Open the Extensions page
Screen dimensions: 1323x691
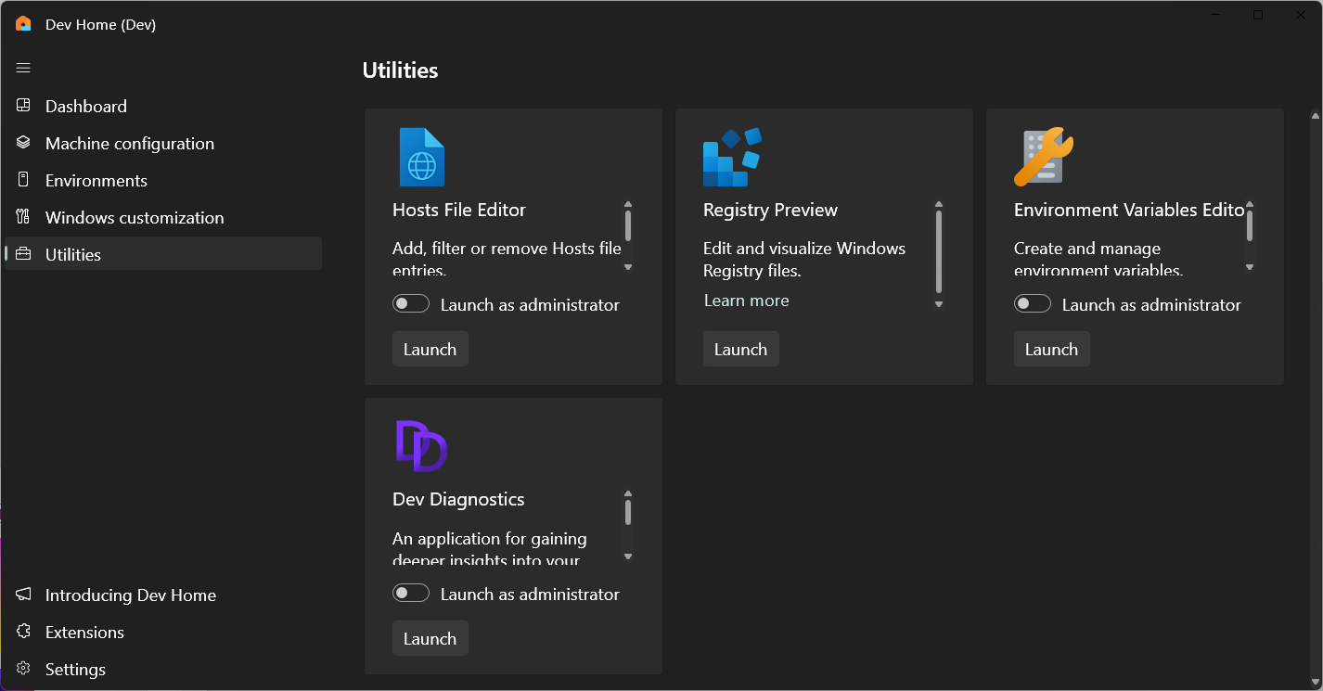point(163,632)
